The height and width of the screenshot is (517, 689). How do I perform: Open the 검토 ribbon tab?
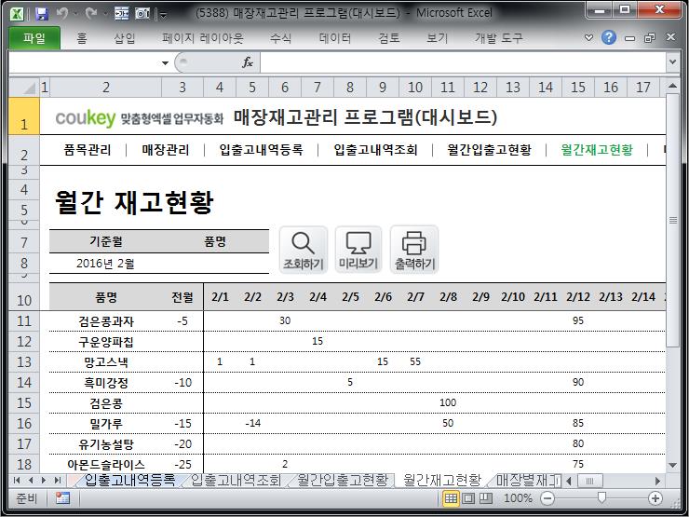tap(389, 39)
